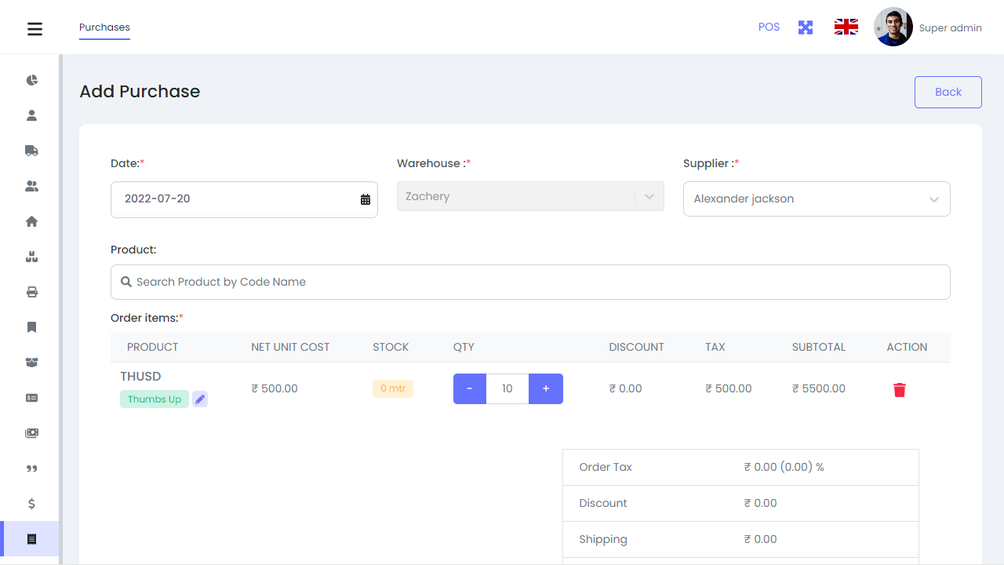Toggle the hamburger menu at top left

35,28
